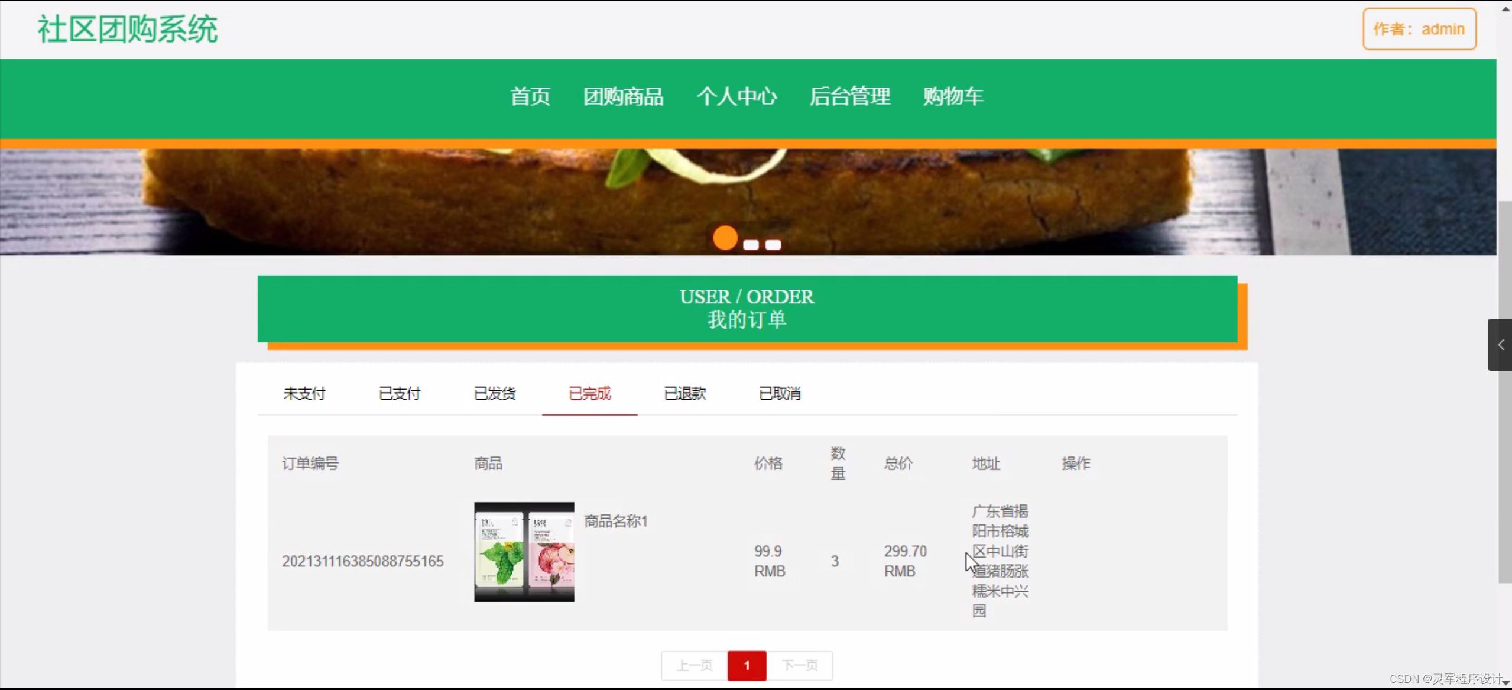The image size is (1512, 690).
Task: View 已退款 orders tab
Action: click(684, 394)
